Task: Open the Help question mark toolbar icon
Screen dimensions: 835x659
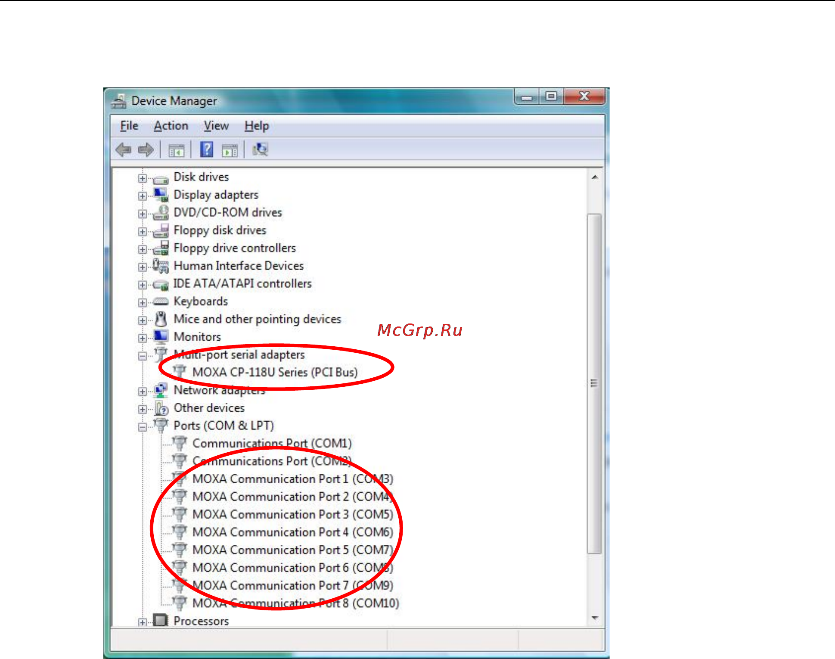Action: pos(207,149)
